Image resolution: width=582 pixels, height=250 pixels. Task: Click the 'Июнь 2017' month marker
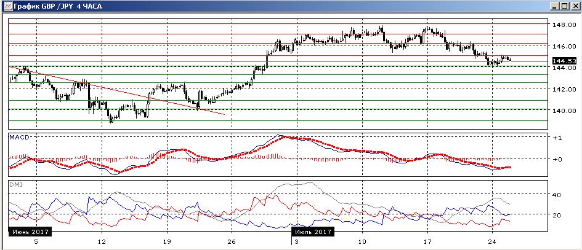point(30,232)
